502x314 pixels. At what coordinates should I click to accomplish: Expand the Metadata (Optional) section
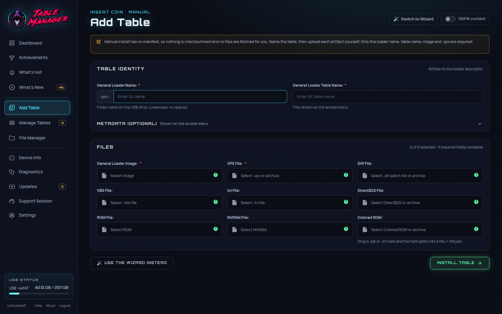pyautogui.click(x=290, y=124)
